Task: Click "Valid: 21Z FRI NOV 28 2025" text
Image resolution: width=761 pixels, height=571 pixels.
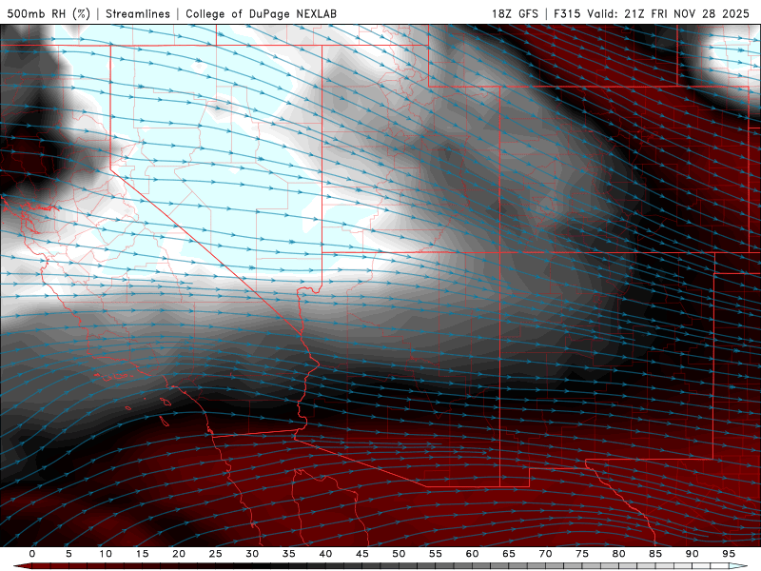Action: (x=669, y=13)
